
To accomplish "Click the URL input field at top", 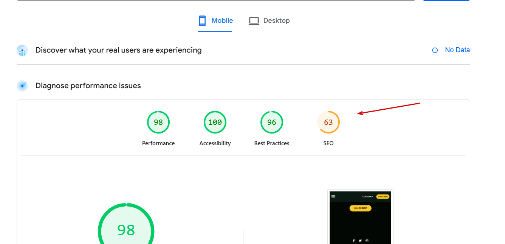I will point(216,0).
